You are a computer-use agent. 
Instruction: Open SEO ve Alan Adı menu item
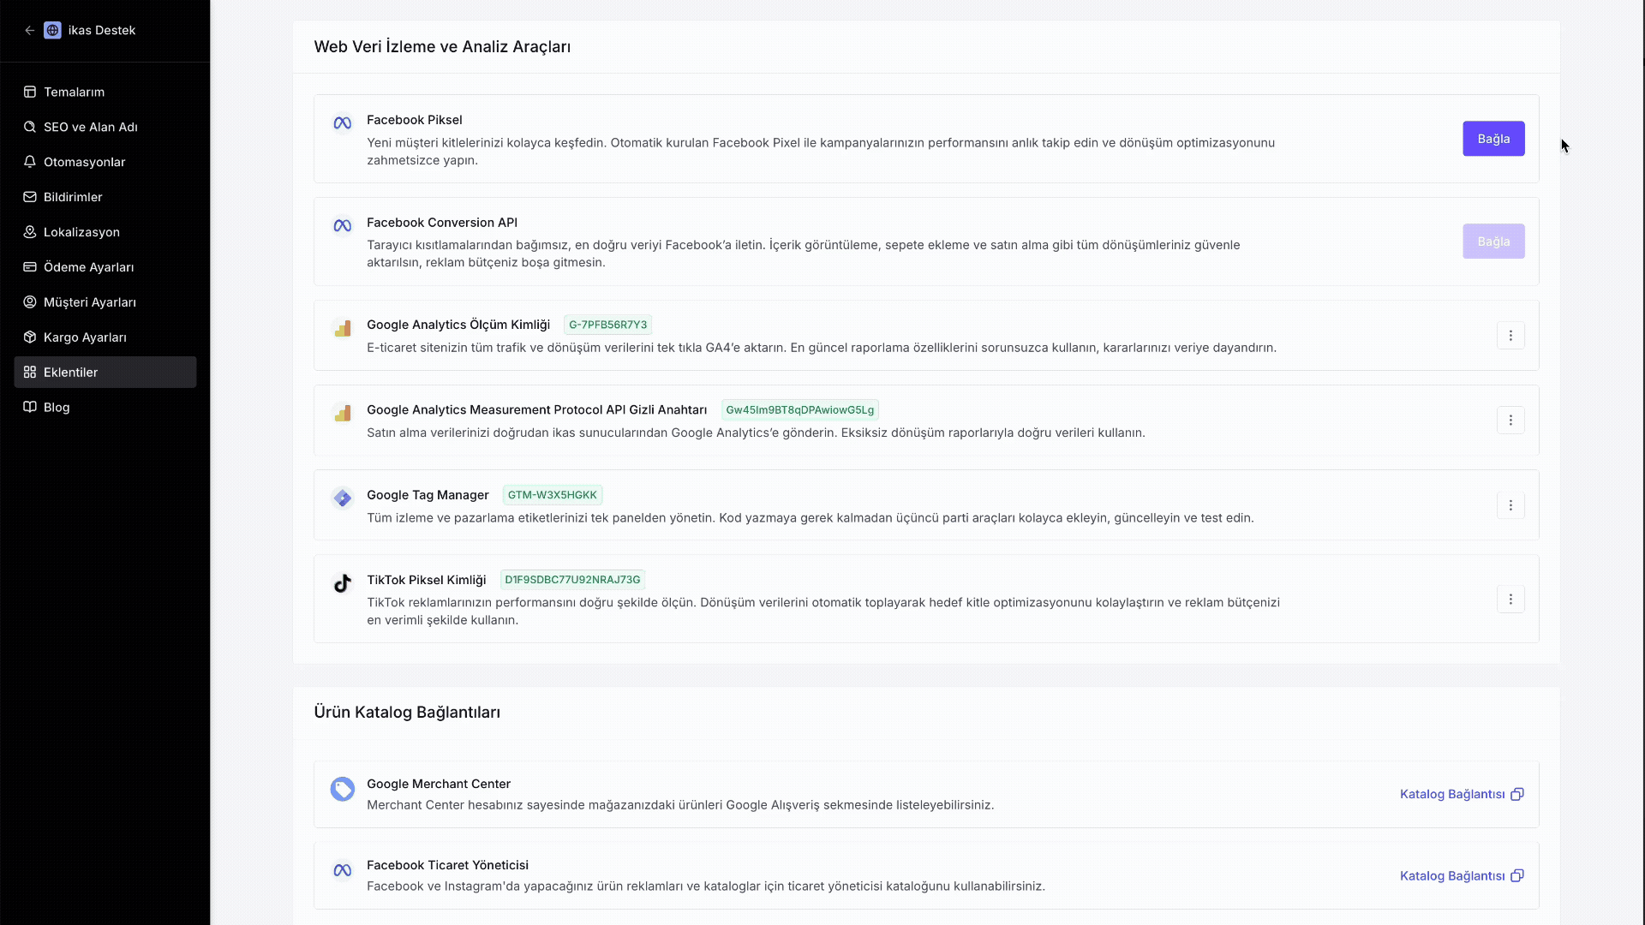[x=90, y=127]
